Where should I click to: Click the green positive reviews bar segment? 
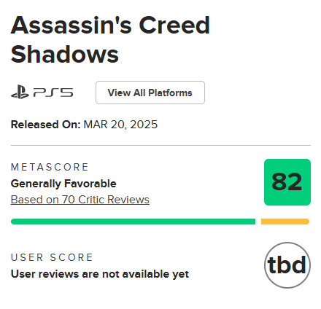133,222
